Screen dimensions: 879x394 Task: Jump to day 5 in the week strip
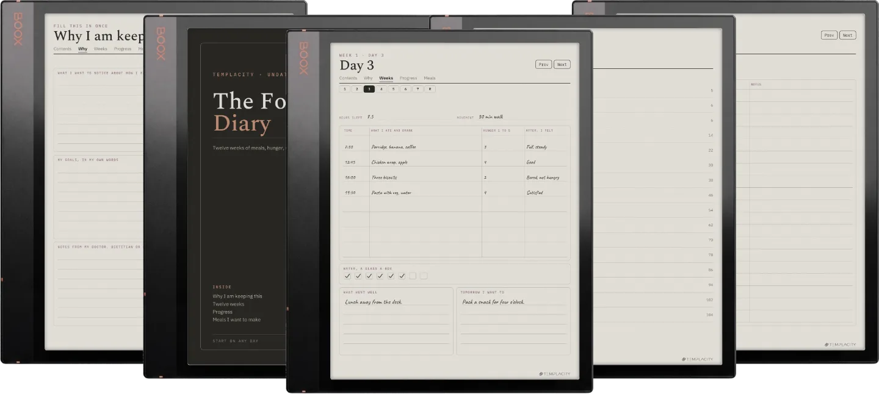click(x=393, y=89)
